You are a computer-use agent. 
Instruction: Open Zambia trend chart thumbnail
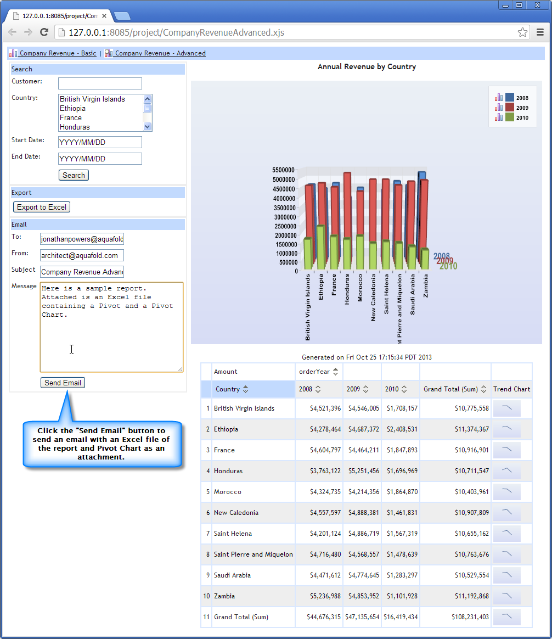point(506,596)
